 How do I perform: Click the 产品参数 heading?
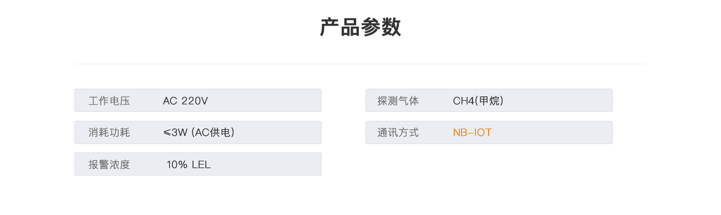[360, 27]
